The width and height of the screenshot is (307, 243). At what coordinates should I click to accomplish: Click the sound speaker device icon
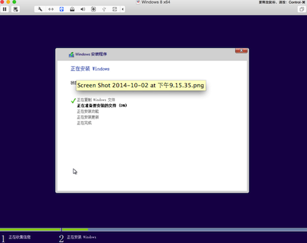click(83, 9)
